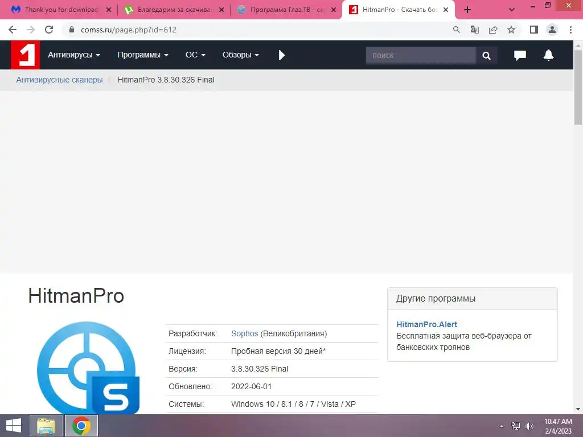Go forward in browser history
583x437 pixels.
coord(31,30)
